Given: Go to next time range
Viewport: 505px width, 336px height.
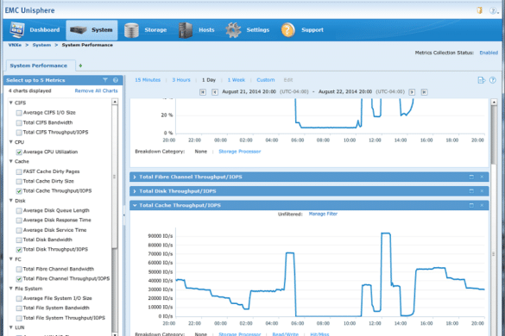Looking at the screenshot, I should (412, 92).
